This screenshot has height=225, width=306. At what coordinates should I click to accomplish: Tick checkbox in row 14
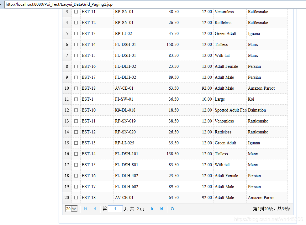pos(76,132)
